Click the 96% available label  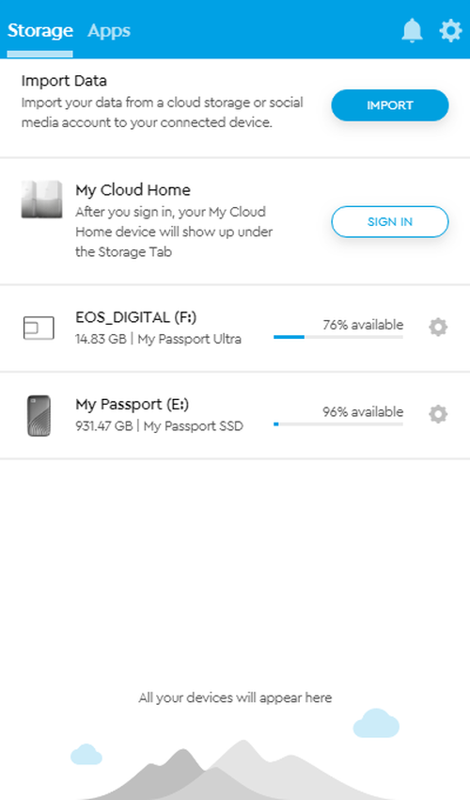363,411
